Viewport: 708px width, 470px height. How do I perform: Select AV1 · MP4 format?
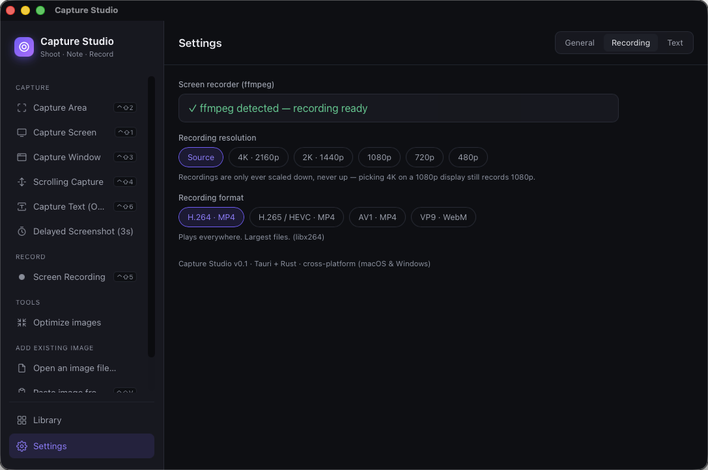(x=378, y=217)
